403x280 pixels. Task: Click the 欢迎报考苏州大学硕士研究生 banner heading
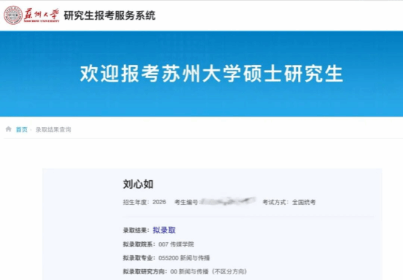coord(212,74)
